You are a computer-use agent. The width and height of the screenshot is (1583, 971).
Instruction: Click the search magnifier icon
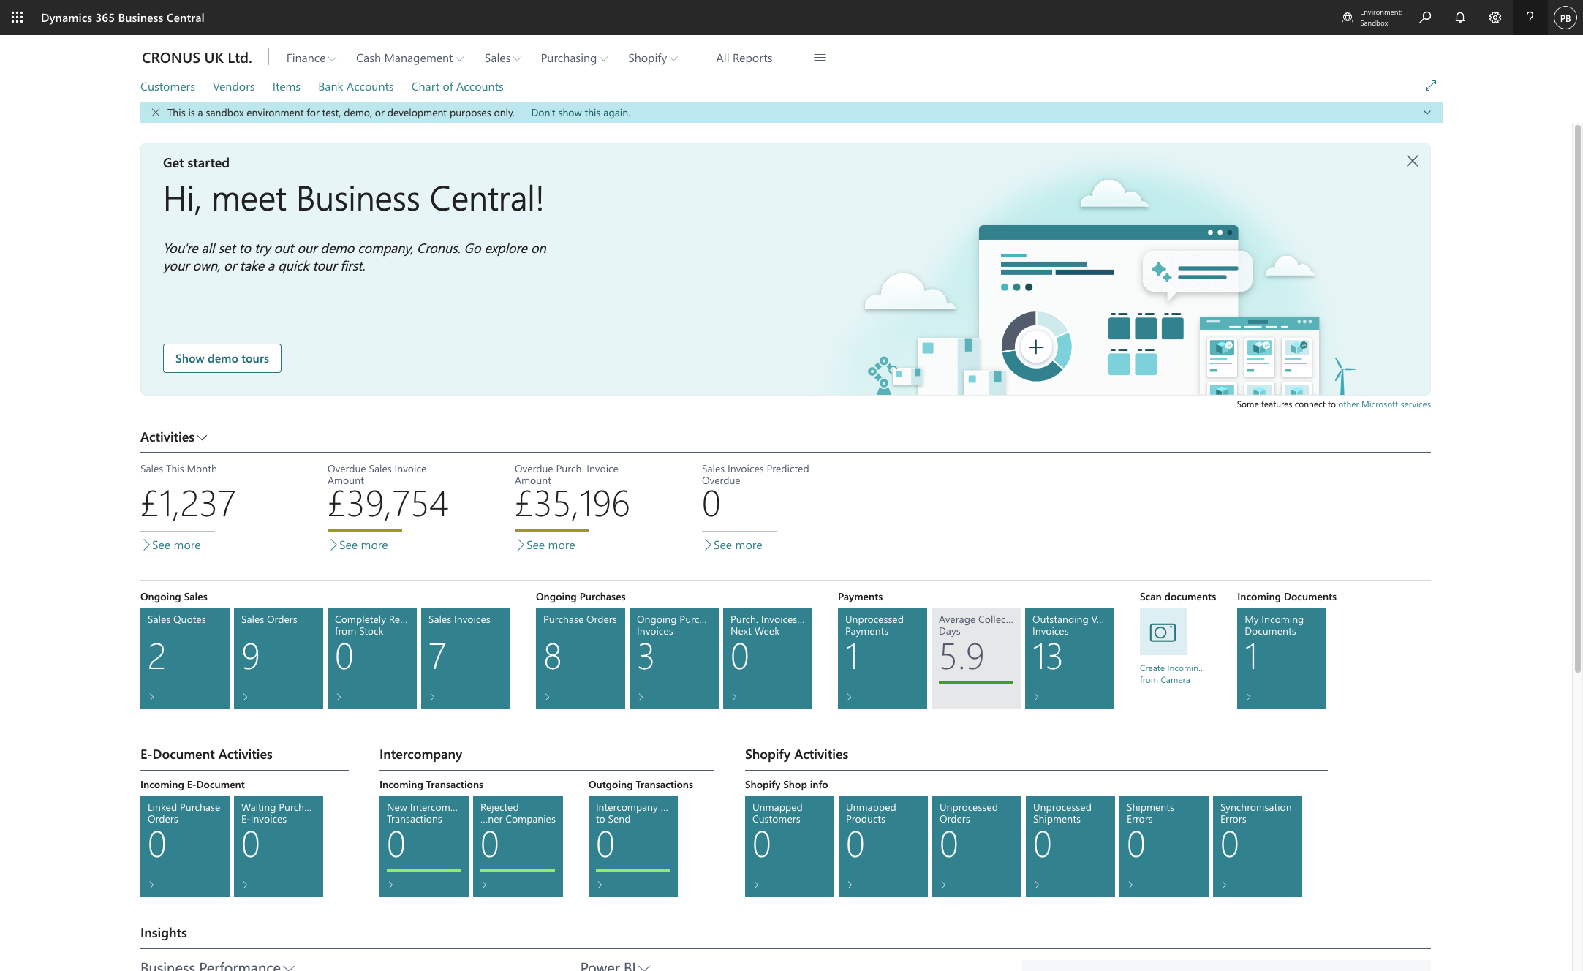pyautogui.click(x=1425, y=18)
